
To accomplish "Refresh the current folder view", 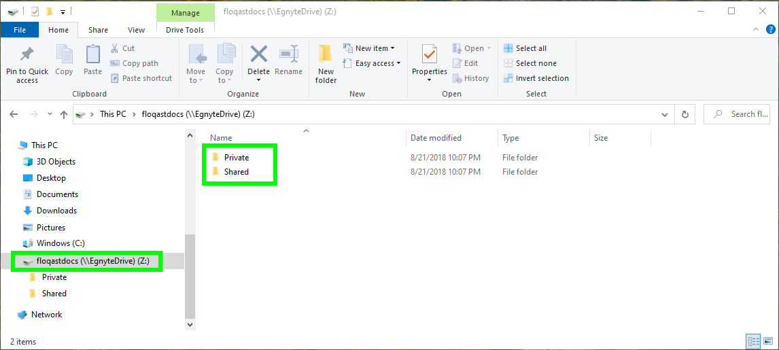I will click(x=685, y=114).
